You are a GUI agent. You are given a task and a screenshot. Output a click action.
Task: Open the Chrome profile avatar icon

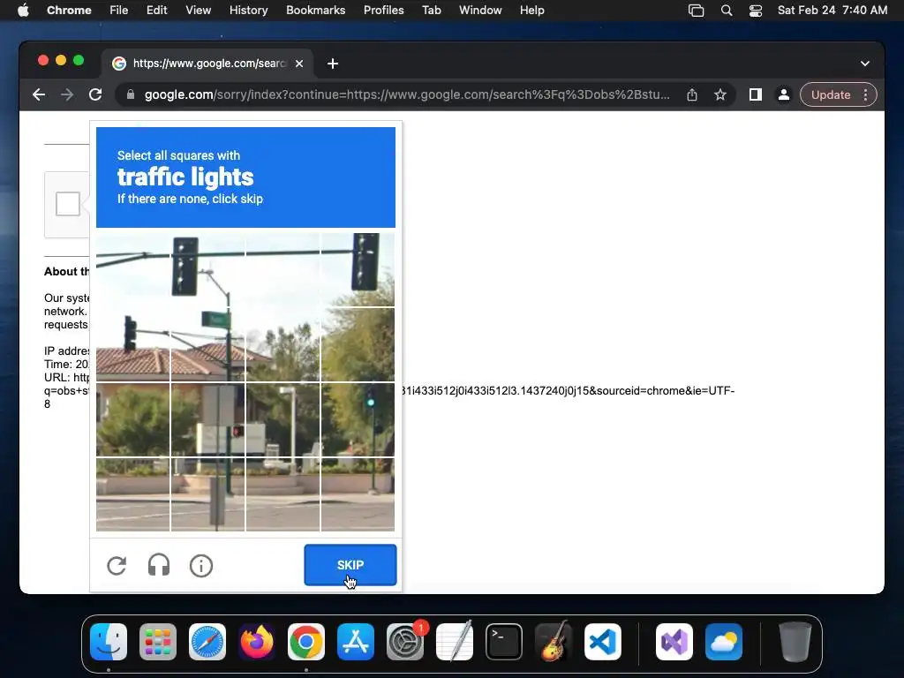coord(784,94)
